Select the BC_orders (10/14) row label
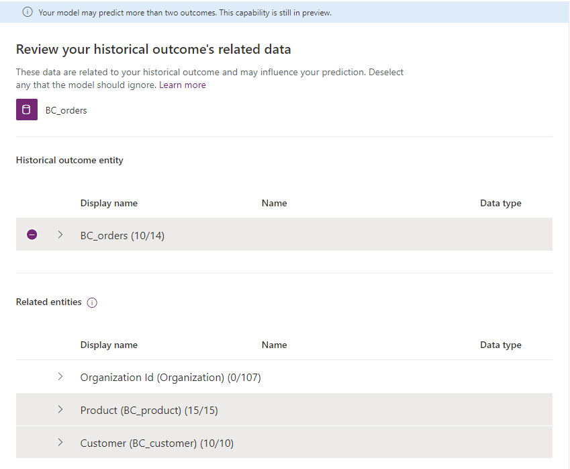Image resolution: width=570 pixels, height=469 pixels. pos(122,235)
